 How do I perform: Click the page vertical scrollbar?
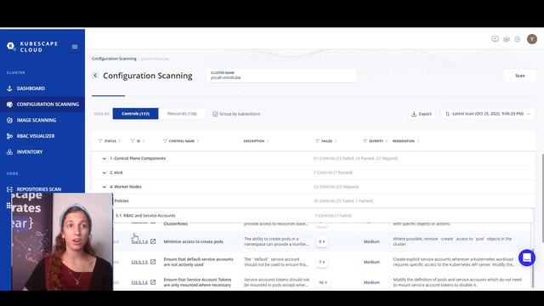[542, 198]
